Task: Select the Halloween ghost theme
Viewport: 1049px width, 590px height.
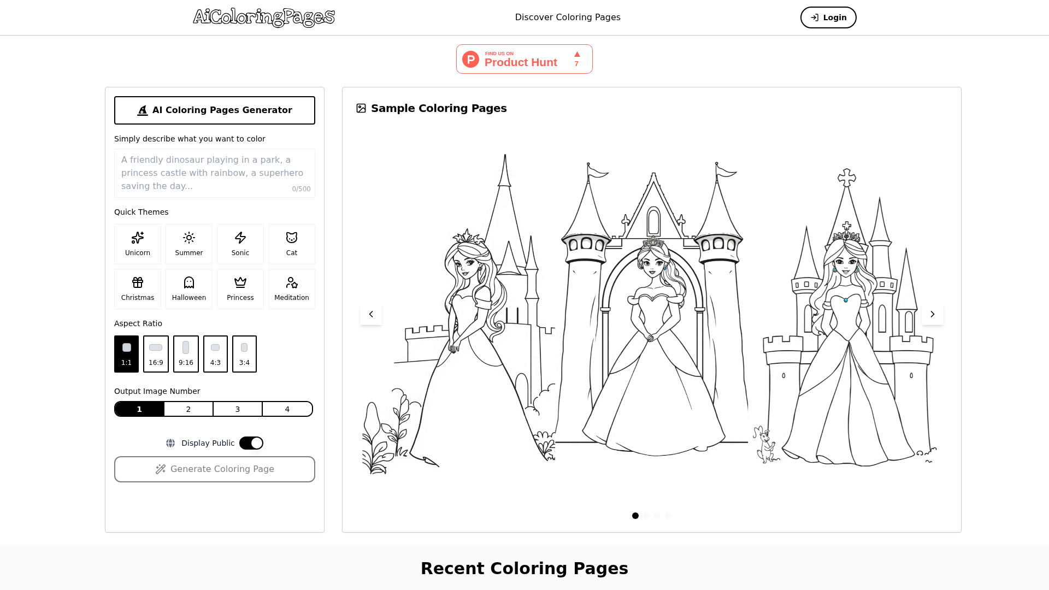Action: pos(189,288)
